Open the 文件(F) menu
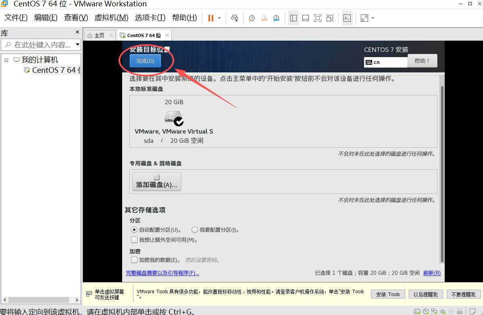Viewport: 483px width, 315px height. [x=16, y=18]
